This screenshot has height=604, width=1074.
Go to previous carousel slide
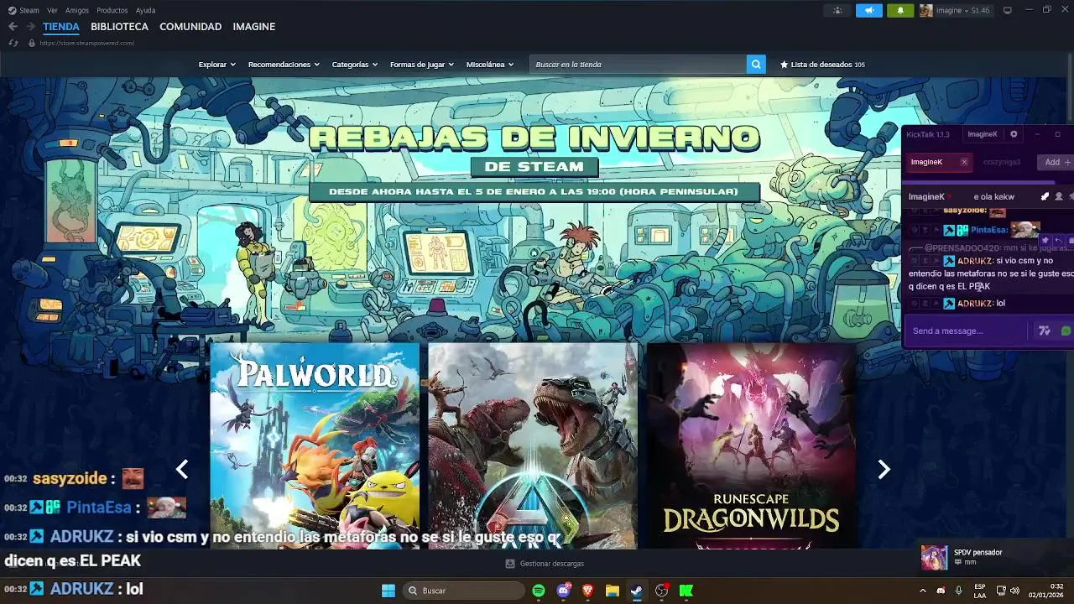coord(182,469)
